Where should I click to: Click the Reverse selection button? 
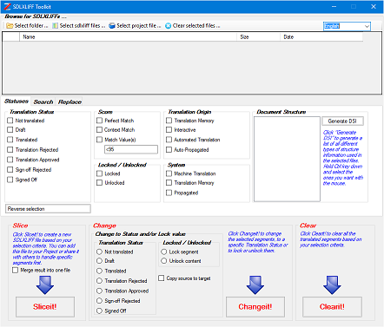[x=48, y=209]
